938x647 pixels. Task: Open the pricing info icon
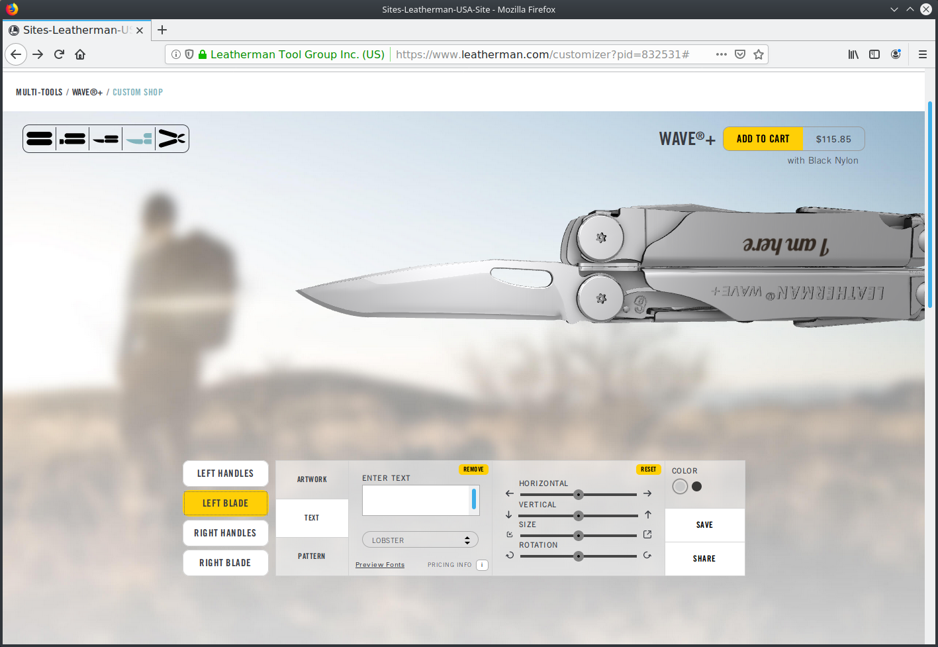coord(482,565)
